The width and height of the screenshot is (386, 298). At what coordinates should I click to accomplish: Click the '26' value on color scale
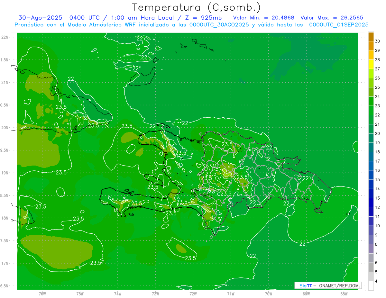378,78
